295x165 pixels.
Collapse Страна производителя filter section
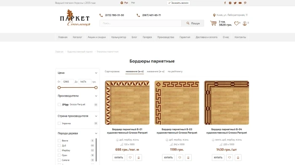tap(96, 116)
